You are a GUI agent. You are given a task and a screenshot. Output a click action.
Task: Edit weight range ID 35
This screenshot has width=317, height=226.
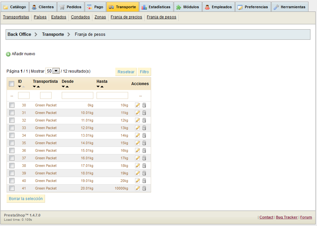[137, 143]
